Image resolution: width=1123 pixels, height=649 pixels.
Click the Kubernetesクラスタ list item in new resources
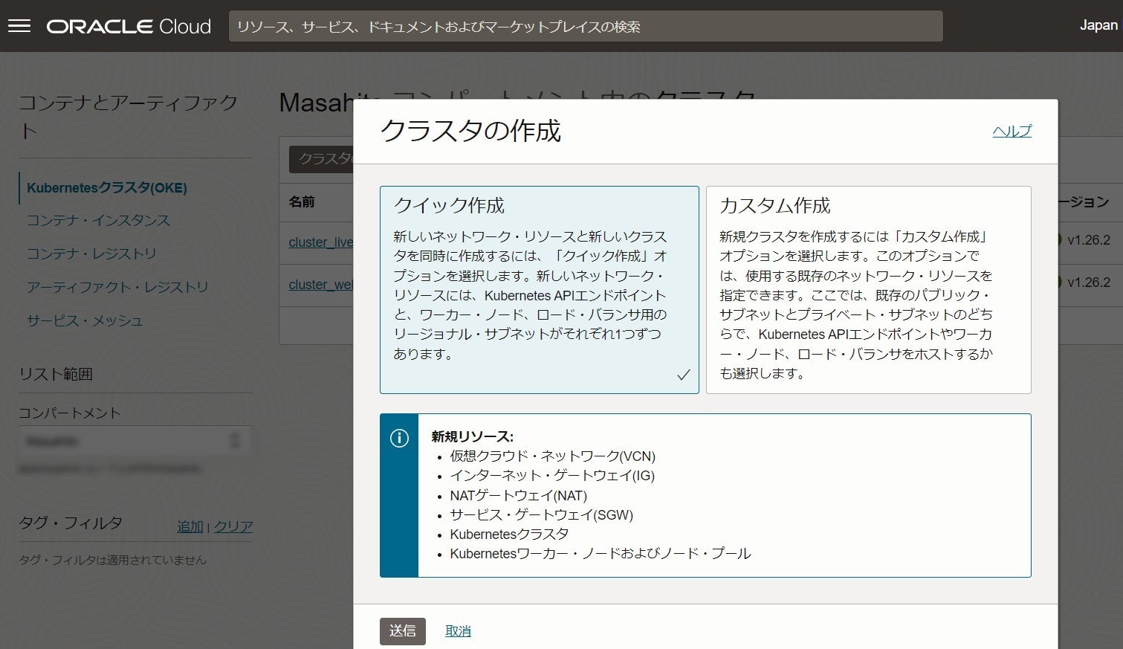509,534
